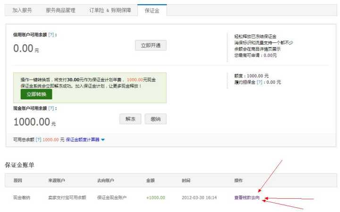Screen dimensions: 340x212
Task: Open the 可用总余额 help tooltip icon
Action: [x=38, y=140]
